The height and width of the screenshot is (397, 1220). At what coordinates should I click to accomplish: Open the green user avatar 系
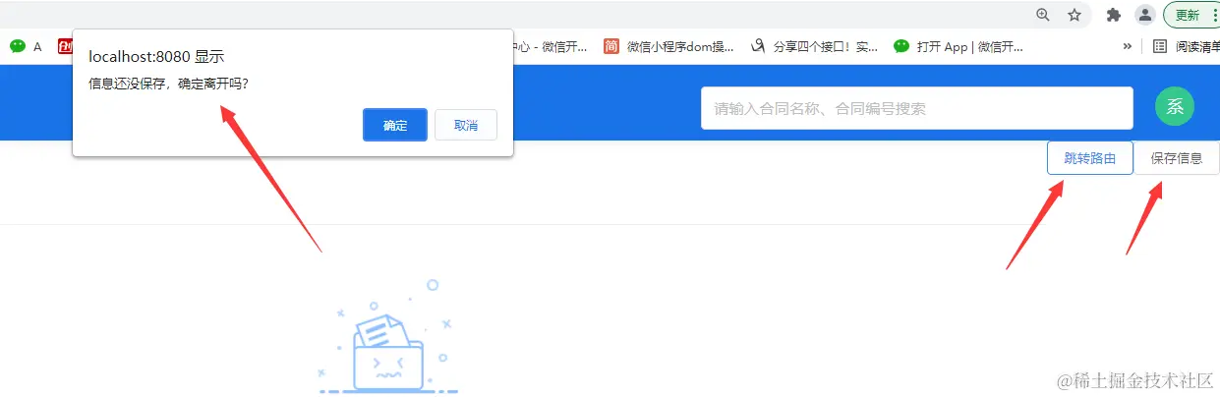click(x=1174, y=107)
